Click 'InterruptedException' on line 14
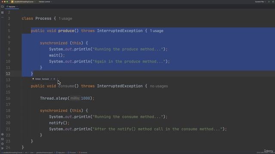Viewport: 275px width, 154px height. click(x=120, y=86)
